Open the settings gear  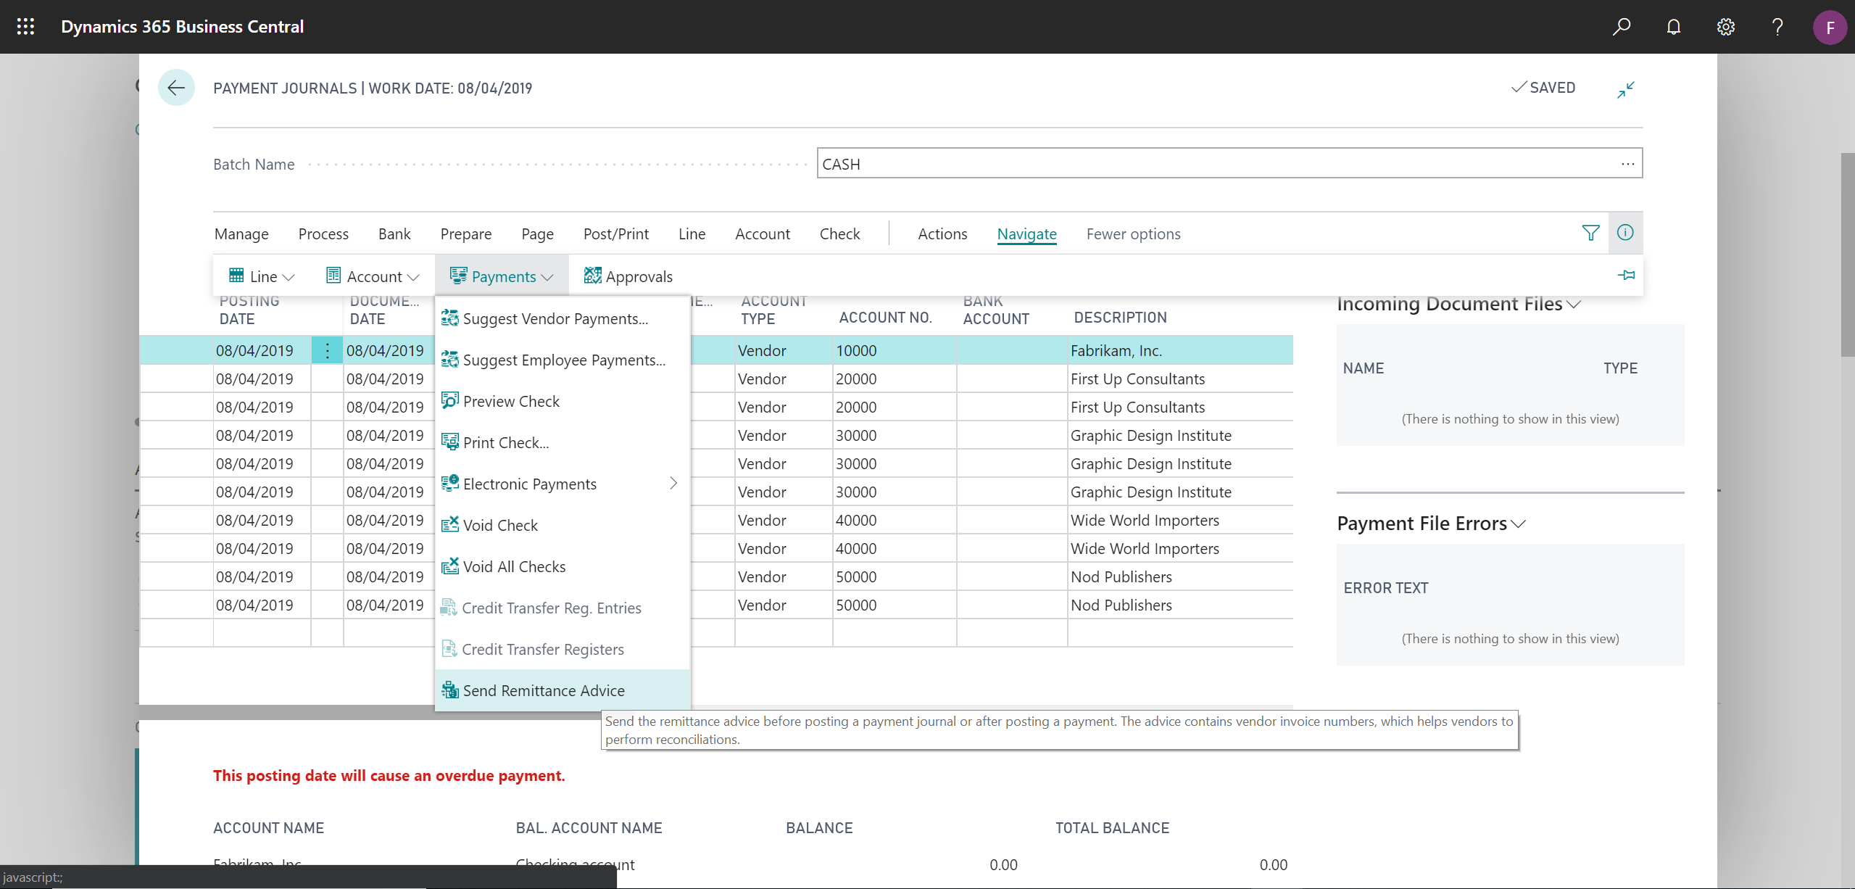tap(1725, 27)
